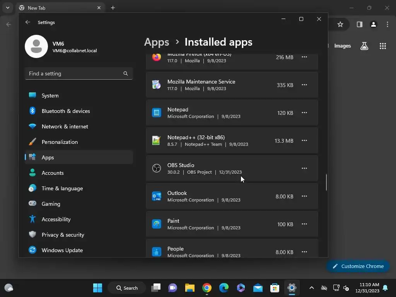Screen dimensions: 396x297
Task: Open a new Chrome tab with plus
Action: pyautogui.click(x=113, y=8)
